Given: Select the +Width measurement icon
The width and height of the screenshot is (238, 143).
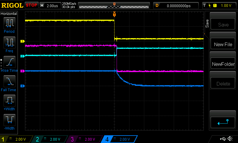Looking at the screenshot, I should coord(10,101).
